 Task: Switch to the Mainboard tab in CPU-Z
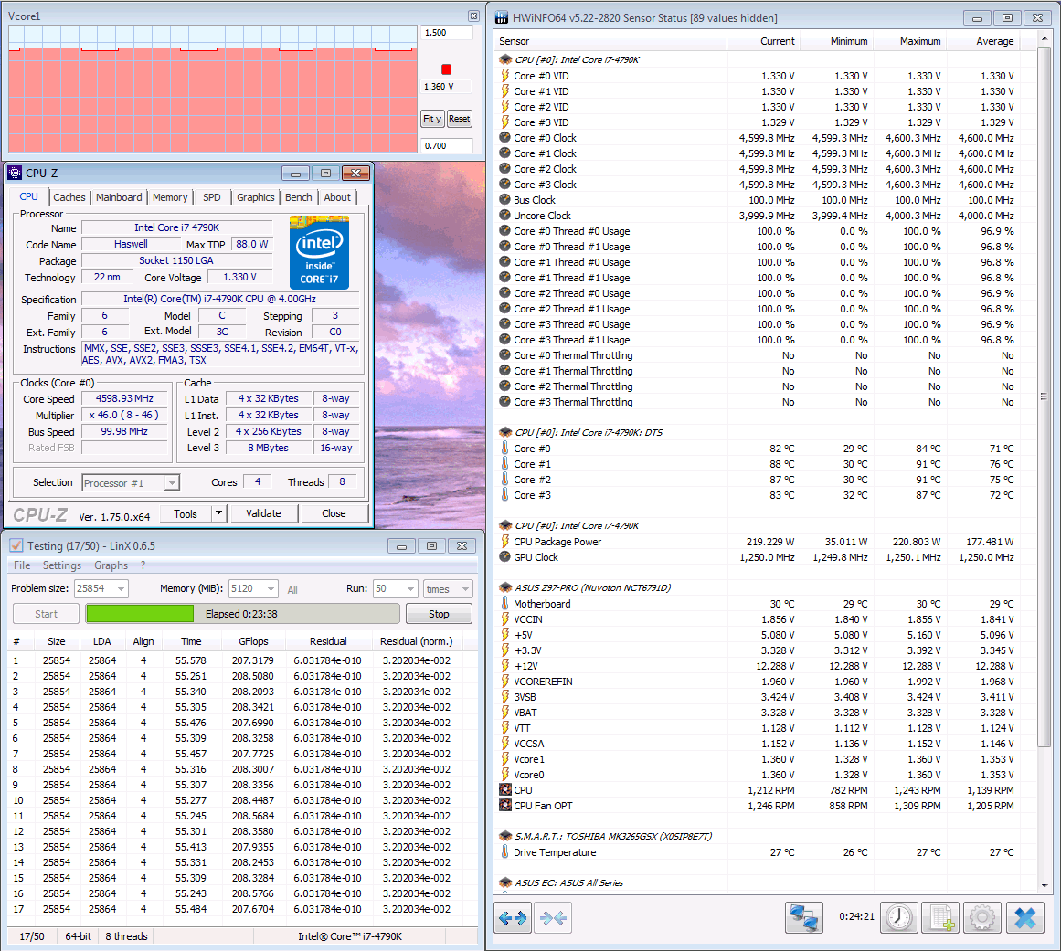(119, 197)
